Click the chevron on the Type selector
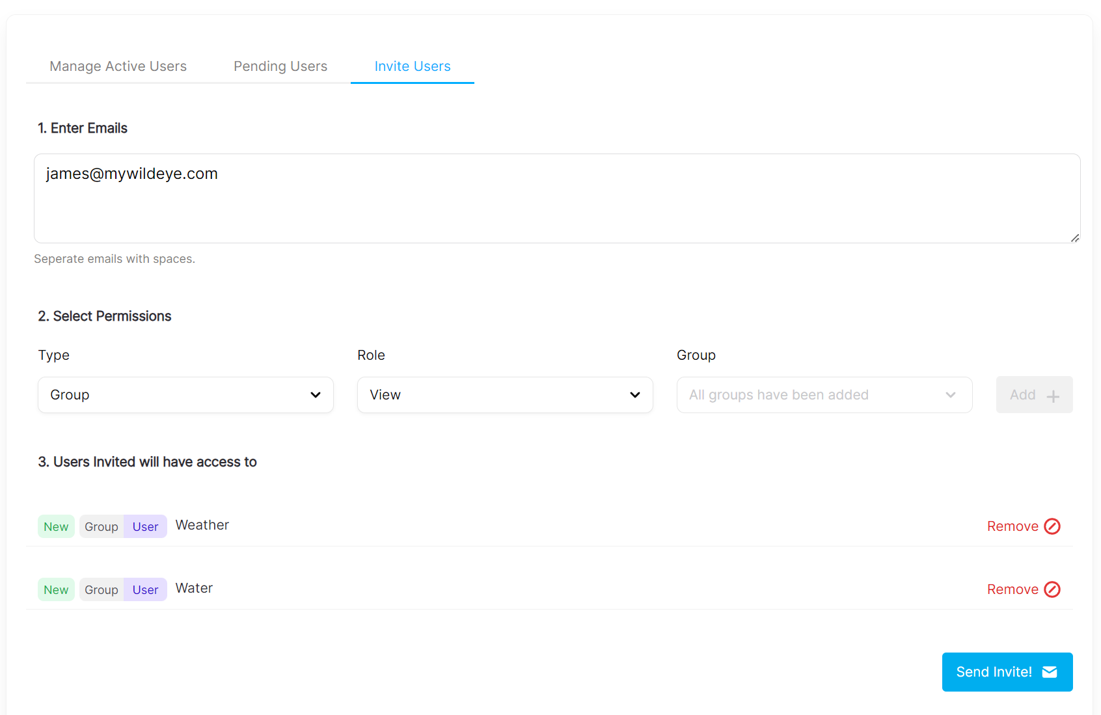Viewport: 1101px width, 715px height. (316, 395)
